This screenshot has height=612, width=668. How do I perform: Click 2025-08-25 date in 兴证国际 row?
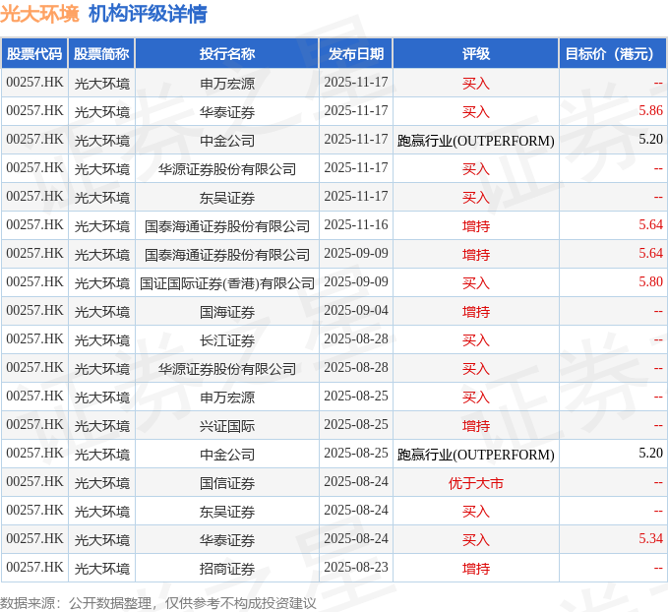(x=356, y=425)
